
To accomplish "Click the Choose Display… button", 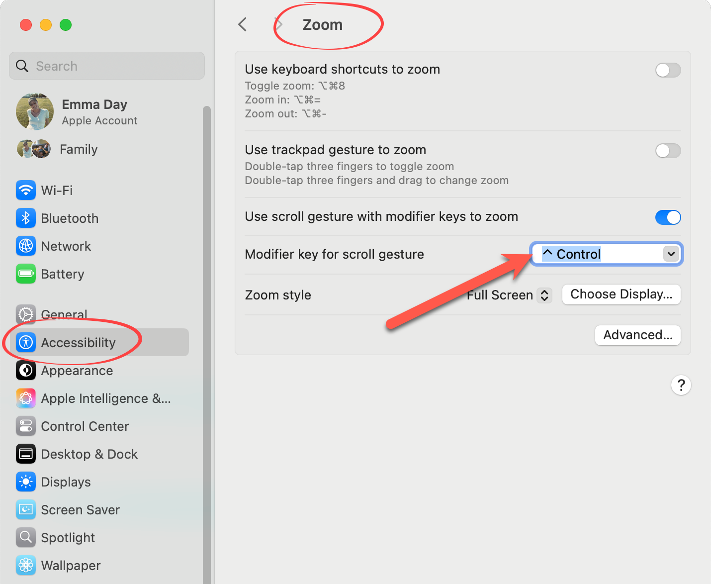I will pos(621,294).
